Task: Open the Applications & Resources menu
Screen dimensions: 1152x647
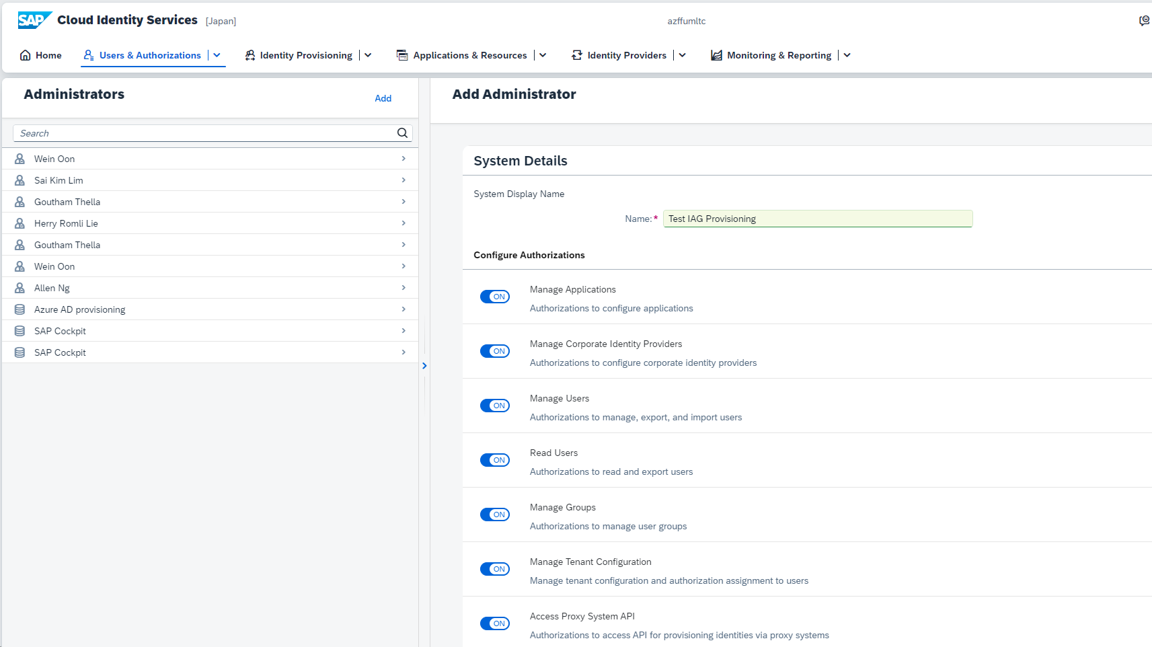Action: [x=469, y=55]
